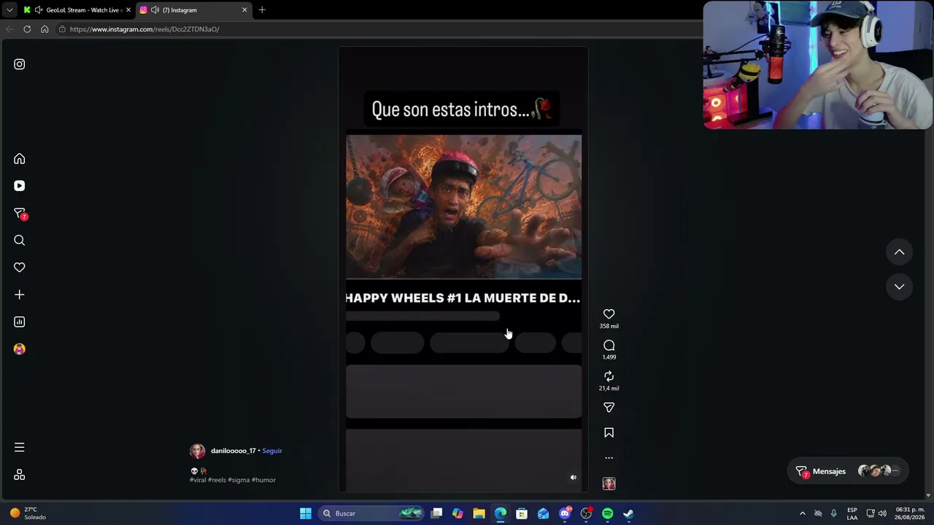Repost the reel

tap(609, 376)
